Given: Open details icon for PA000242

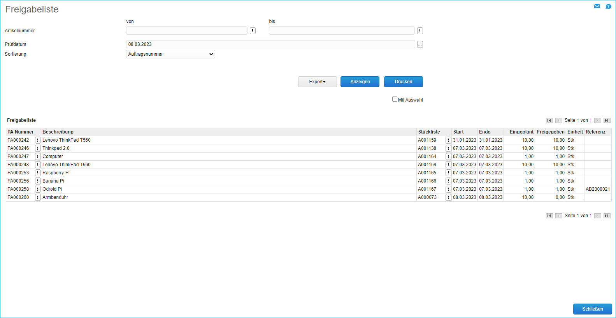Looking at the screenshot, I should pyautogui.click(x=38, y=140).
